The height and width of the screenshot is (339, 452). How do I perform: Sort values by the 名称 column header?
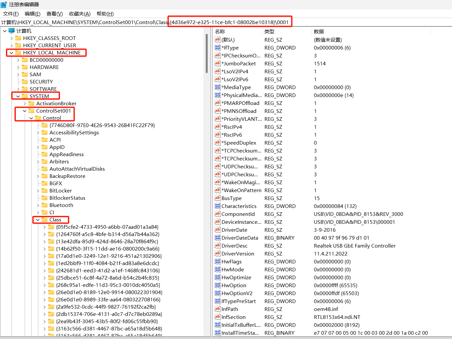tap(220, 31)
